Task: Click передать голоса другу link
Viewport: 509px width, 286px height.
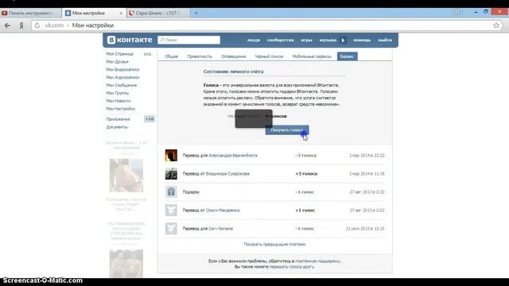Action: tap(292, 267)
